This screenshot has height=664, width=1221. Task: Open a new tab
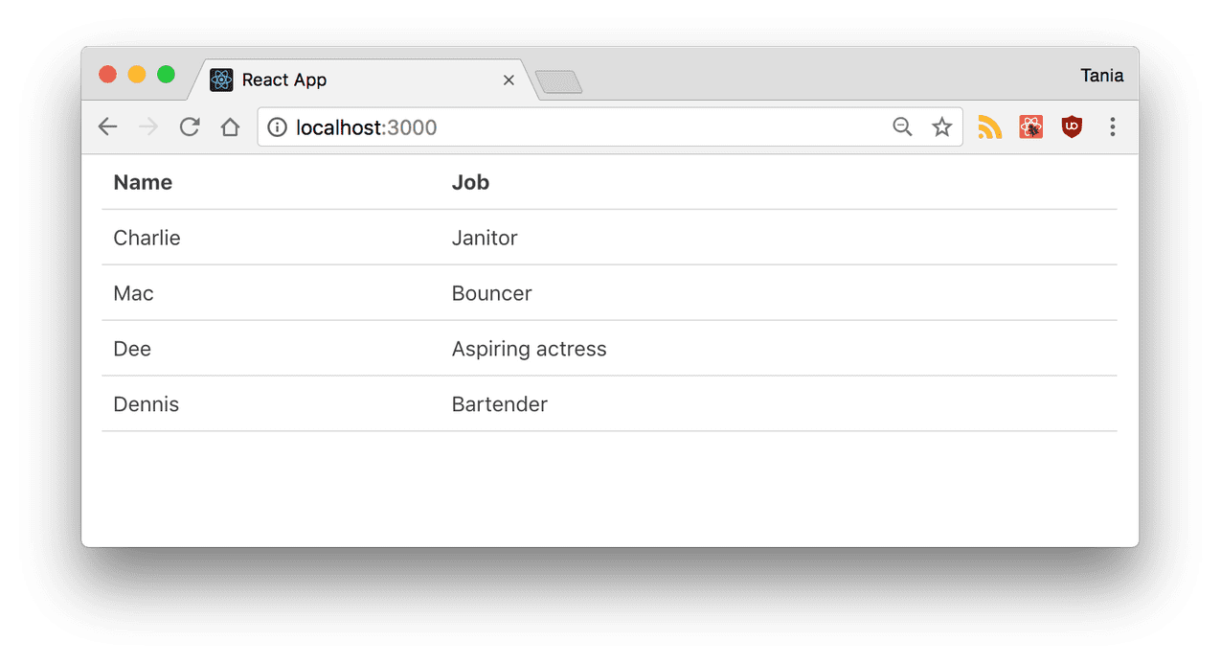tap(559, 83)
